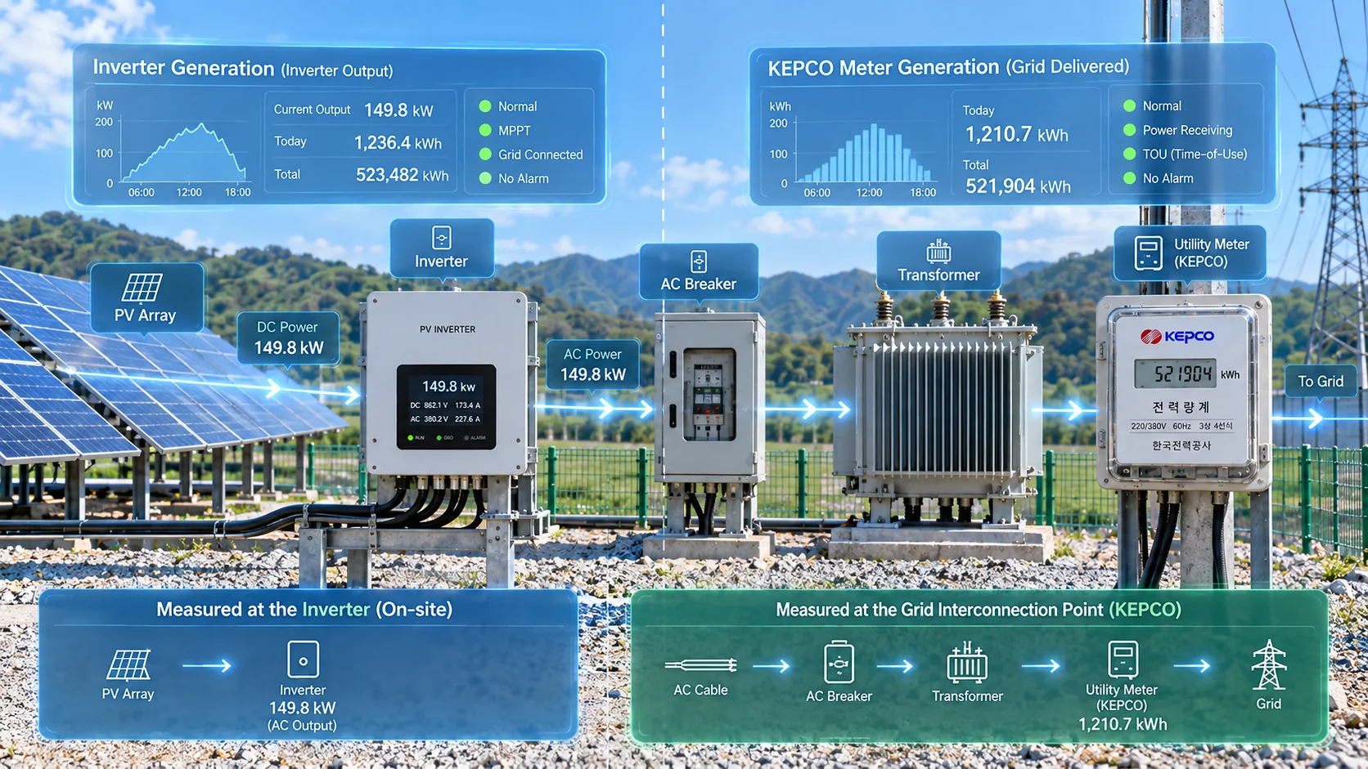This screenshot has width=1368, height=769.
Task: Click the KEPCO Total 521,904 kWh value
Action: tap(1018, 186)
